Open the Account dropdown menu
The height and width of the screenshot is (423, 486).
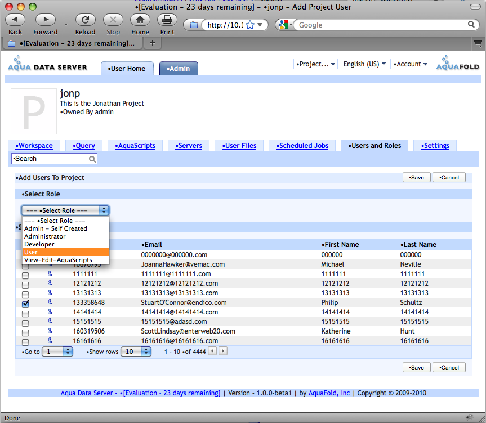coord(410,64)
